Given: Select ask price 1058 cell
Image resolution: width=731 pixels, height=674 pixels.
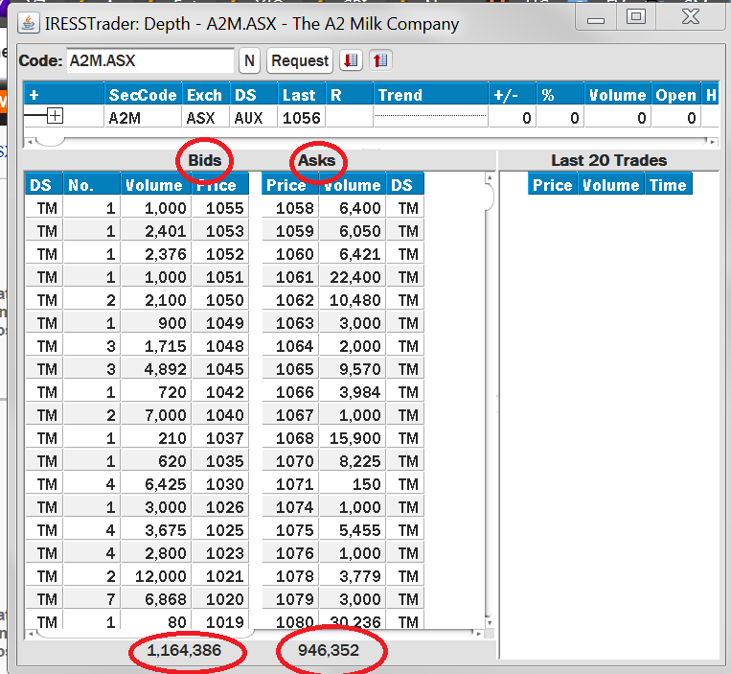Looking at the screenshot, I should (x=290, y=207).
